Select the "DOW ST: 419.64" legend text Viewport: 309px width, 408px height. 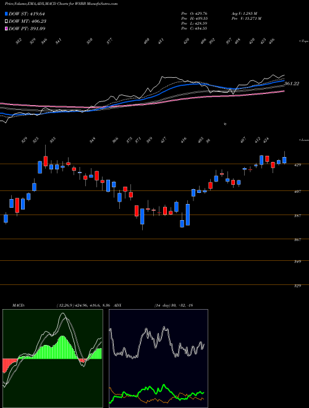[27, 14]
